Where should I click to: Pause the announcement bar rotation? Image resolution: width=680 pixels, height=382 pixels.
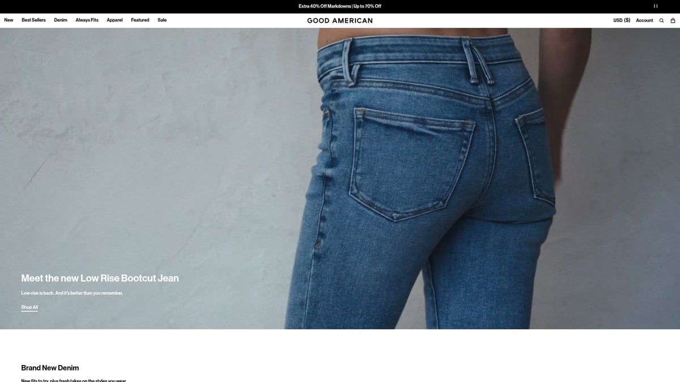656,6
